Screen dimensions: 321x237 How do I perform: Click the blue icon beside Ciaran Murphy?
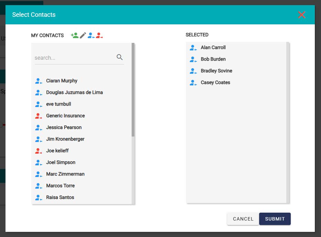pos(38,81)
